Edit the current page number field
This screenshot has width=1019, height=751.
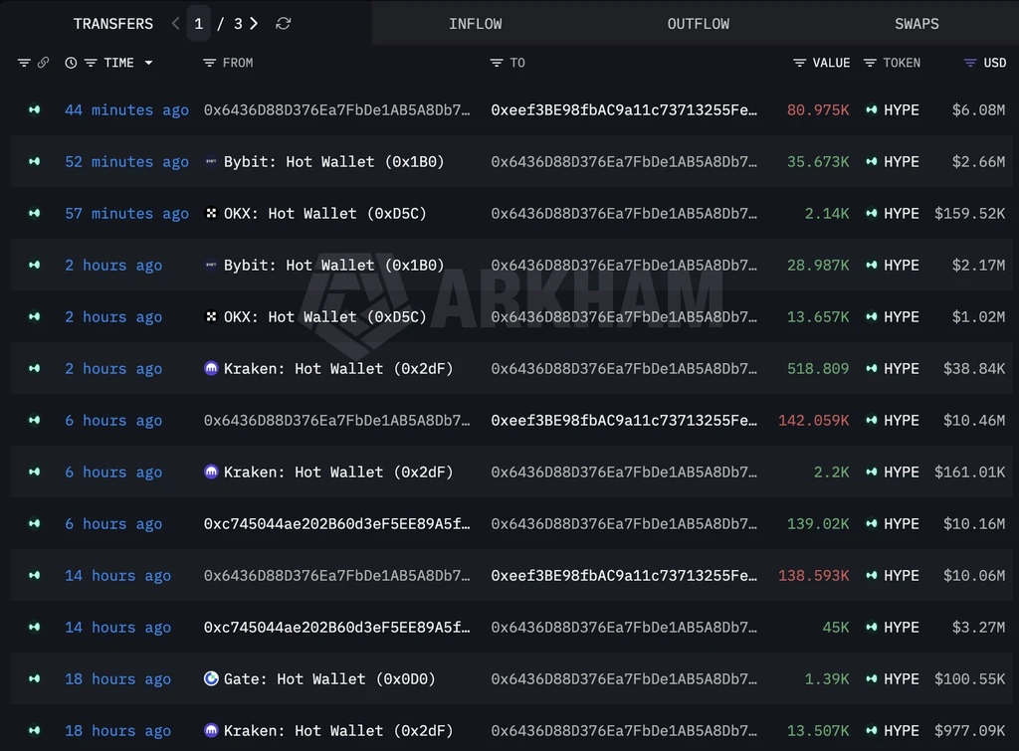point(198,24)
